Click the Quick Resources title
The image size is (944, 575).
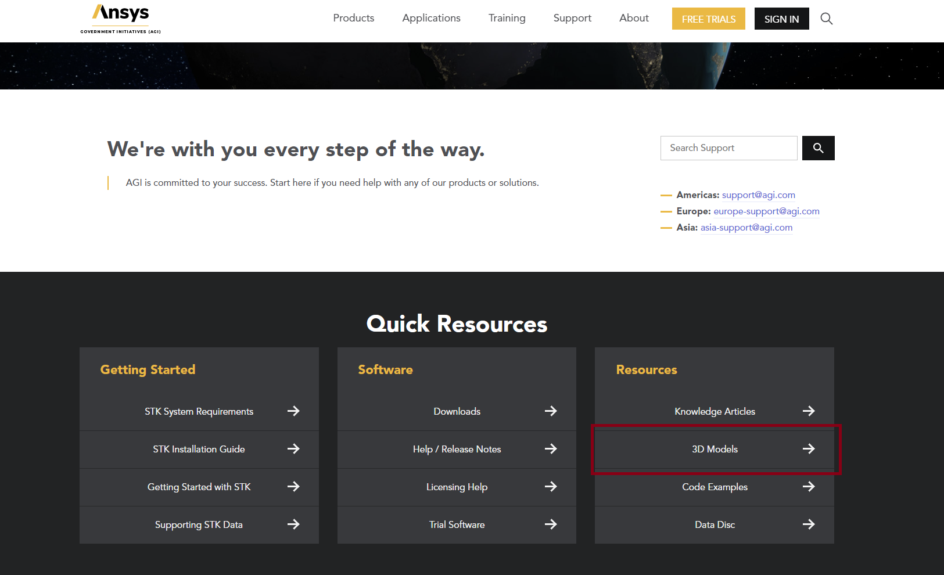tap(457, 324)
